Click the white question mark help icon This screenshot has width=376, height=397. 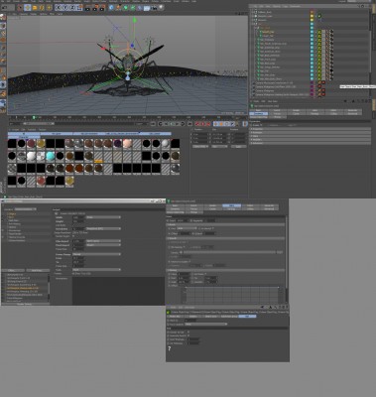click(x=170, y=348)
